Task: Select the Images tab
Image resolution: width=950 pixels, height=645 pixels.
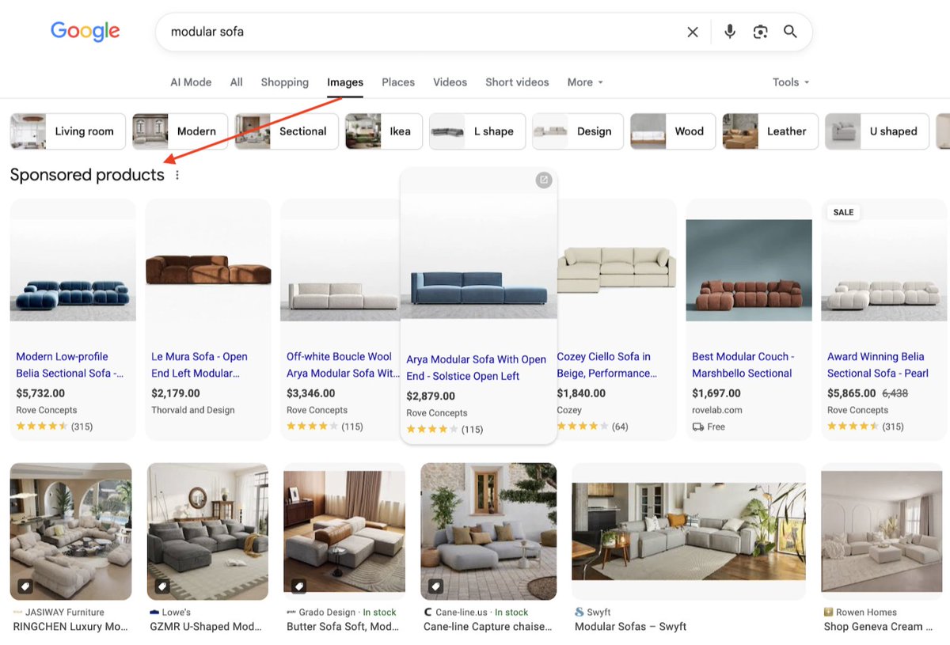Action: pos(345,82)
